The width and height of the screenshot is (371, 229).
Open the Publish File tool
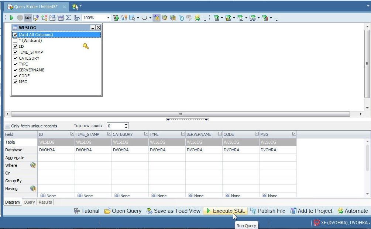click(x=268, y=211)
